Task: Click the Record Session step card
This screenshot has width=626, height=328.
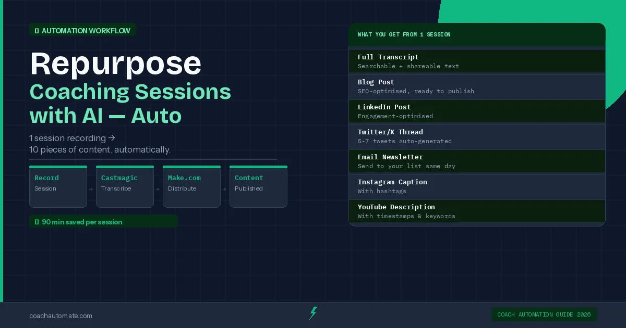Action: (58, 186)
